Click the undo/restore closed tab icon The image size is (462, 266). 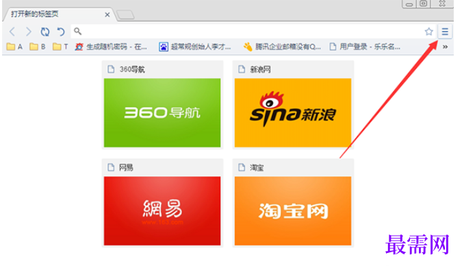(61, 32)
